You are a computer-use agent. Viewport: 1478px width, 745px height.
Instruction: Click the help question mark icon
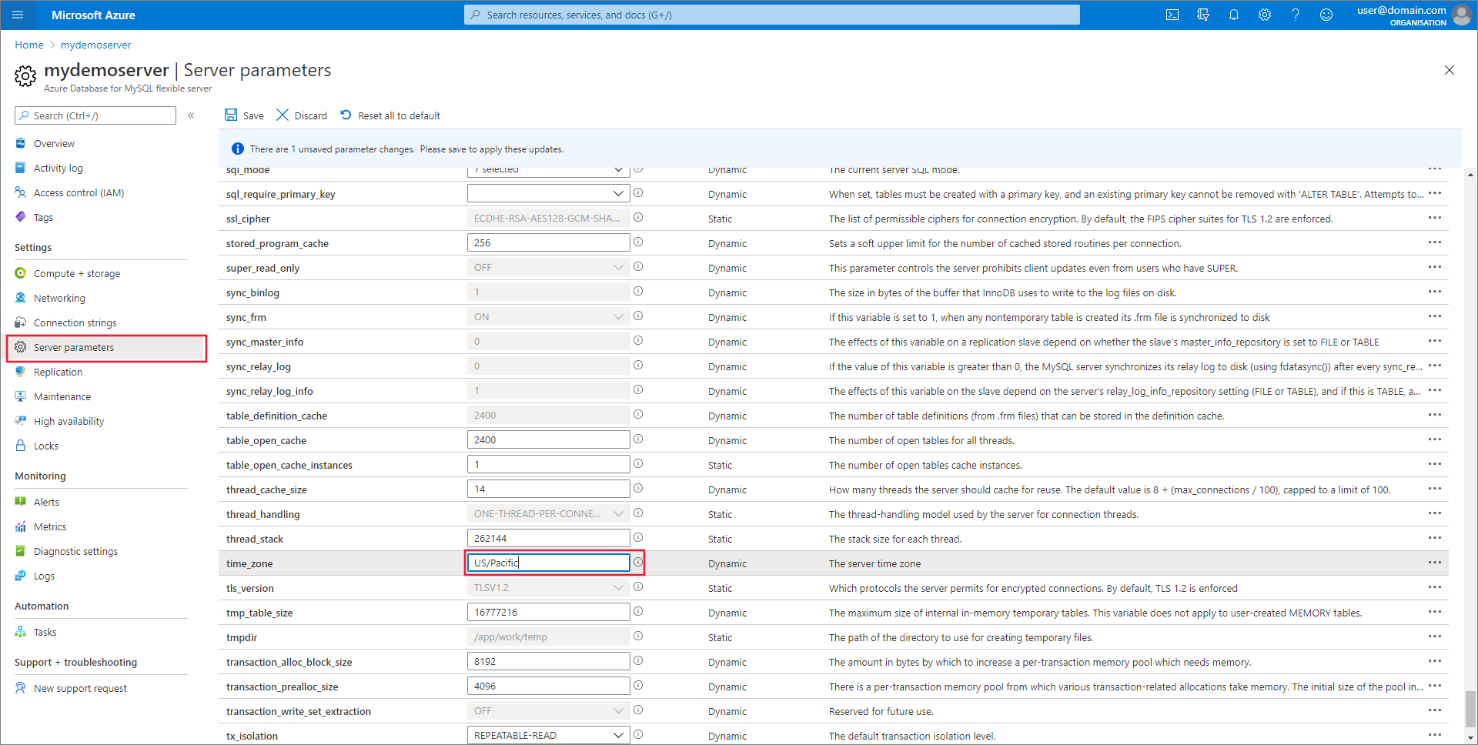(1295, 15)
